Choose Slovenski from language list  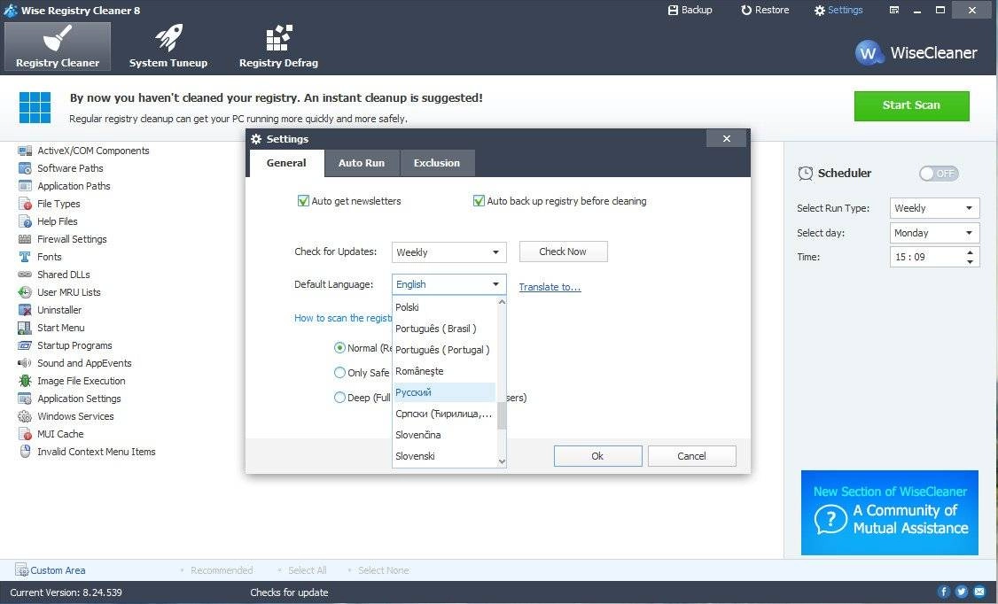[444, 456]
